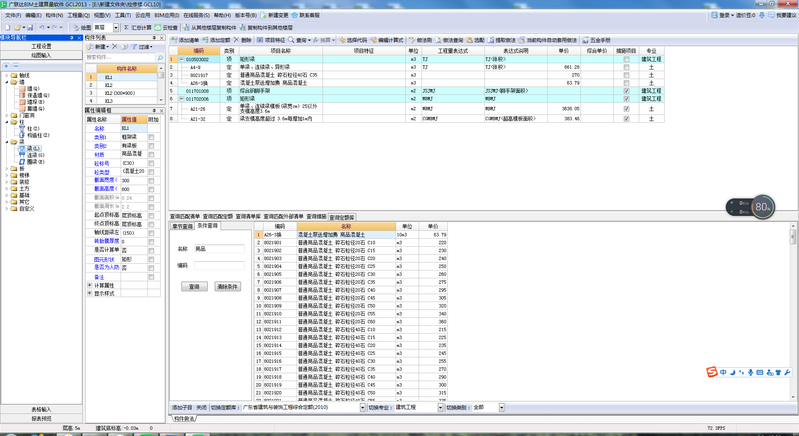
Task: Toggle 措施项目 checkbox for row 8021917
Action: [x=626, y=75]
